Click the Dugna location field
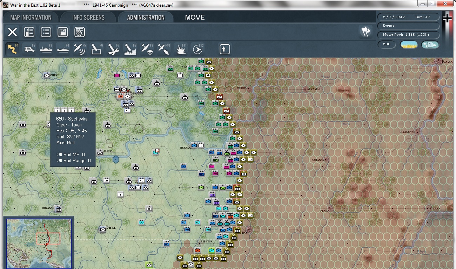 [408, 26]
